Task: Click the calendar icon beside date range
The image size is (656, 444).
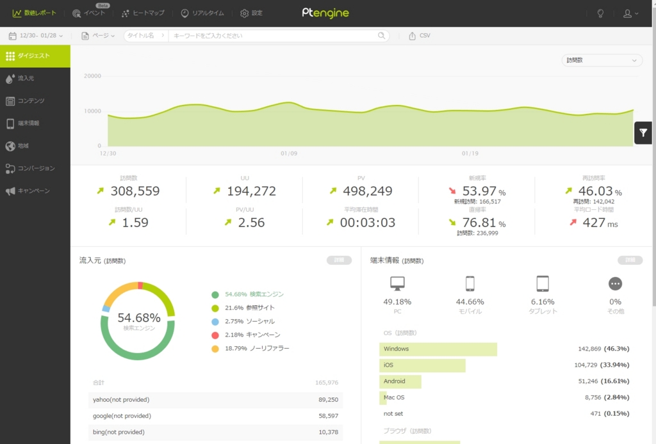Action: [13, 36]
